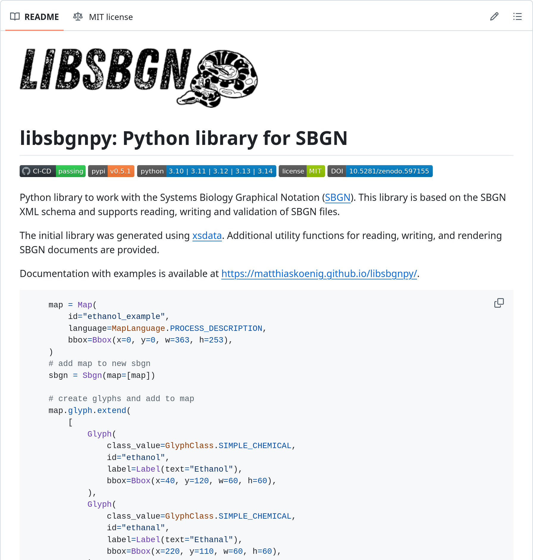The width and height of the screenshot is (533, 560).
Task: Click the LIBSBGN snake logo image
Action: 139,77
